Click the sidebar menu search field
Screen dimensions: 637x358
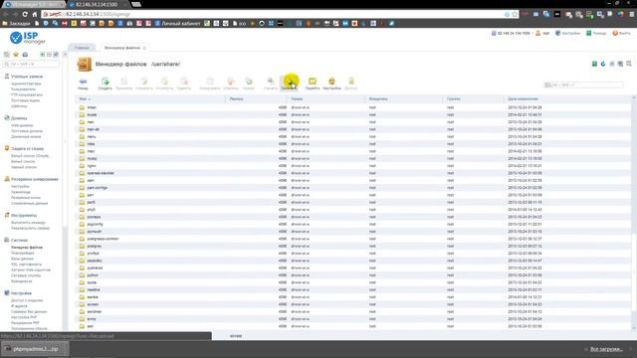(32, 64)
